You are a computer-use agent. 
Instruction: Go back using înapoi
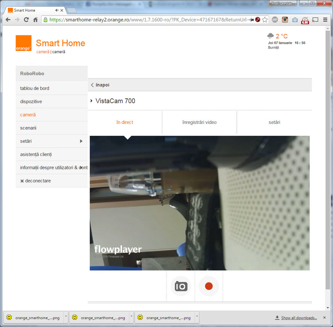(x=100, y=85)
